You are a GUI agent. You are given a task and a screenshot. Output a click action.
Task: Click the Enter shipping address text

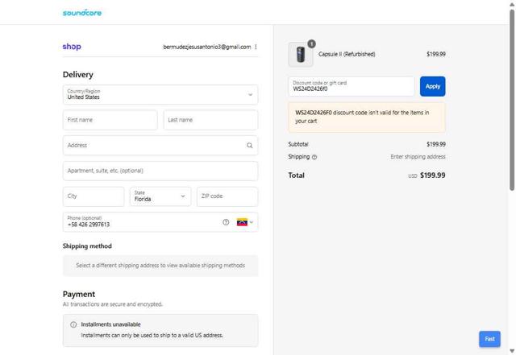(418, 157)
